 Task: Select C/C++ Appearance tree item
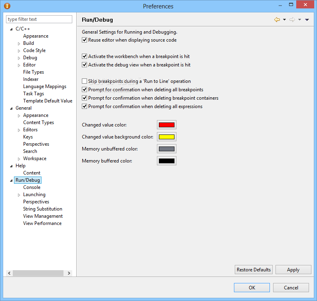[x=36, y=36]
